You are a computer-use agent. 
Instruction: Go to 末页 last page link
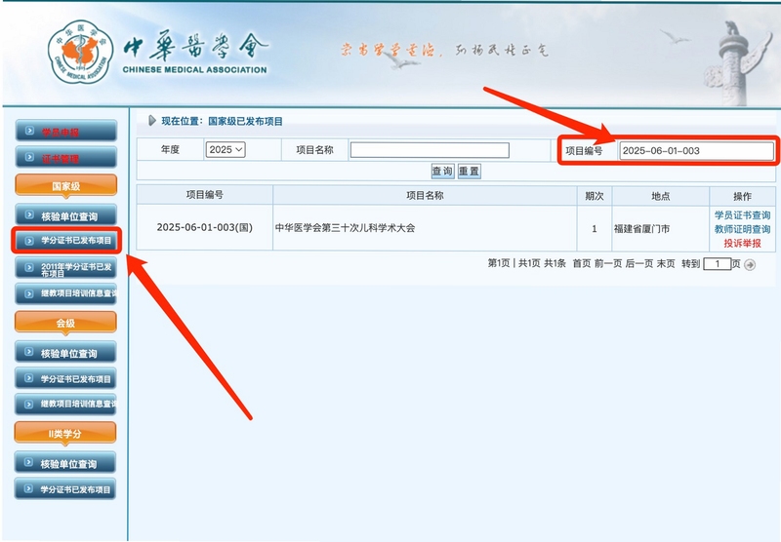pos(666,263)
